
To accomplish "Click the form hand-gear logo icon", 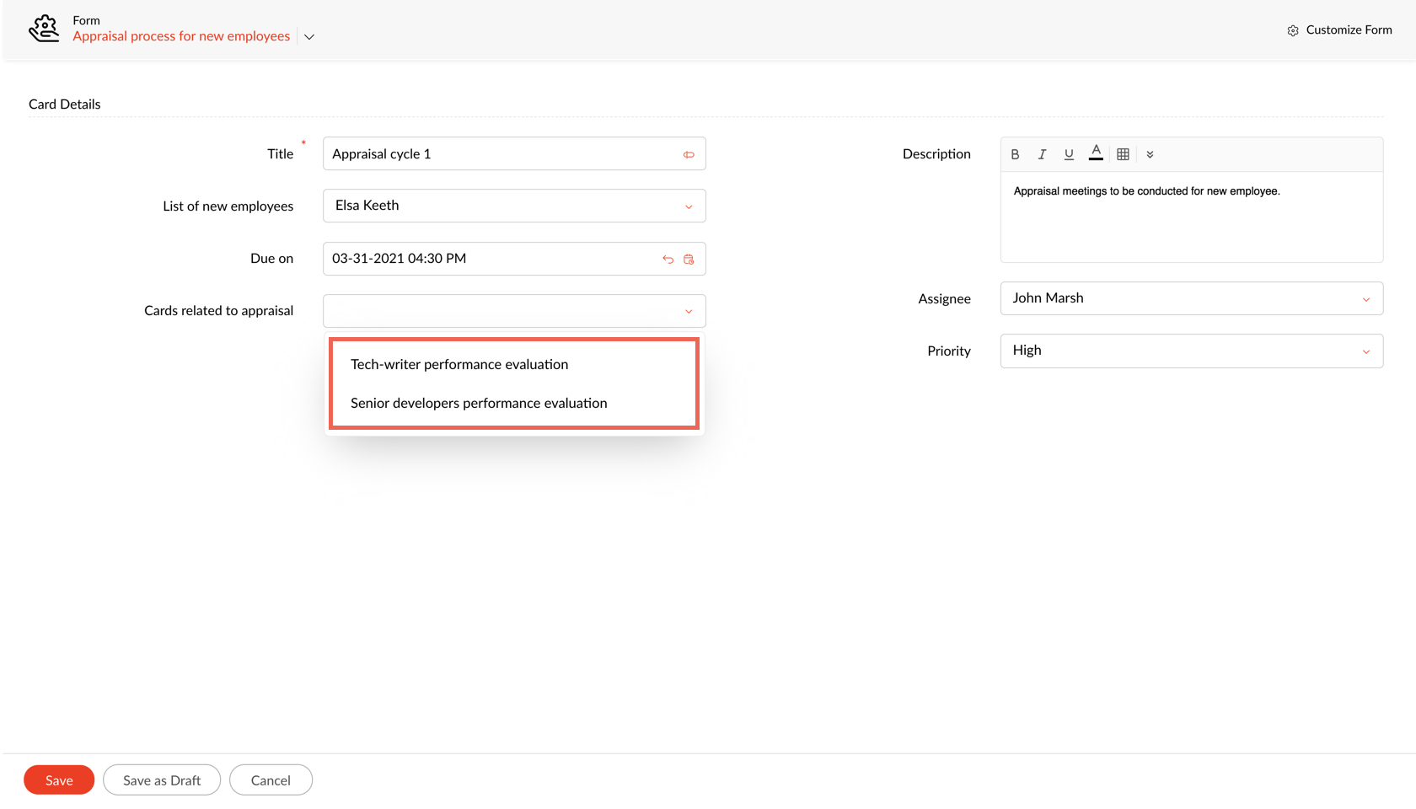I will 44,29.
